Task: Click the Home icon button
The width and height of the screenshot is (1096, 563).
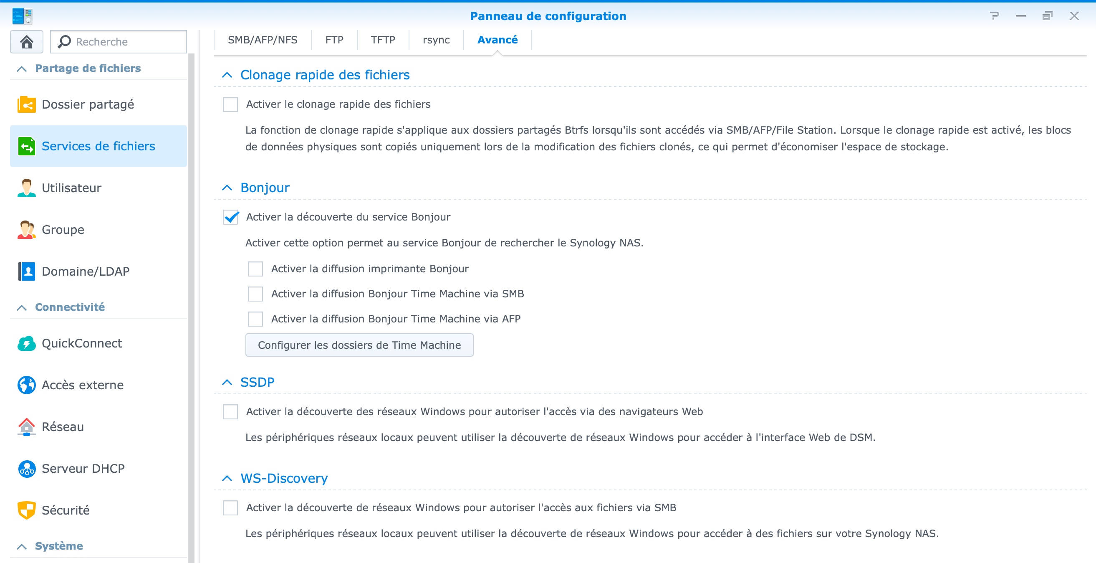Action: pyautogui.click(x=26, y=42)
